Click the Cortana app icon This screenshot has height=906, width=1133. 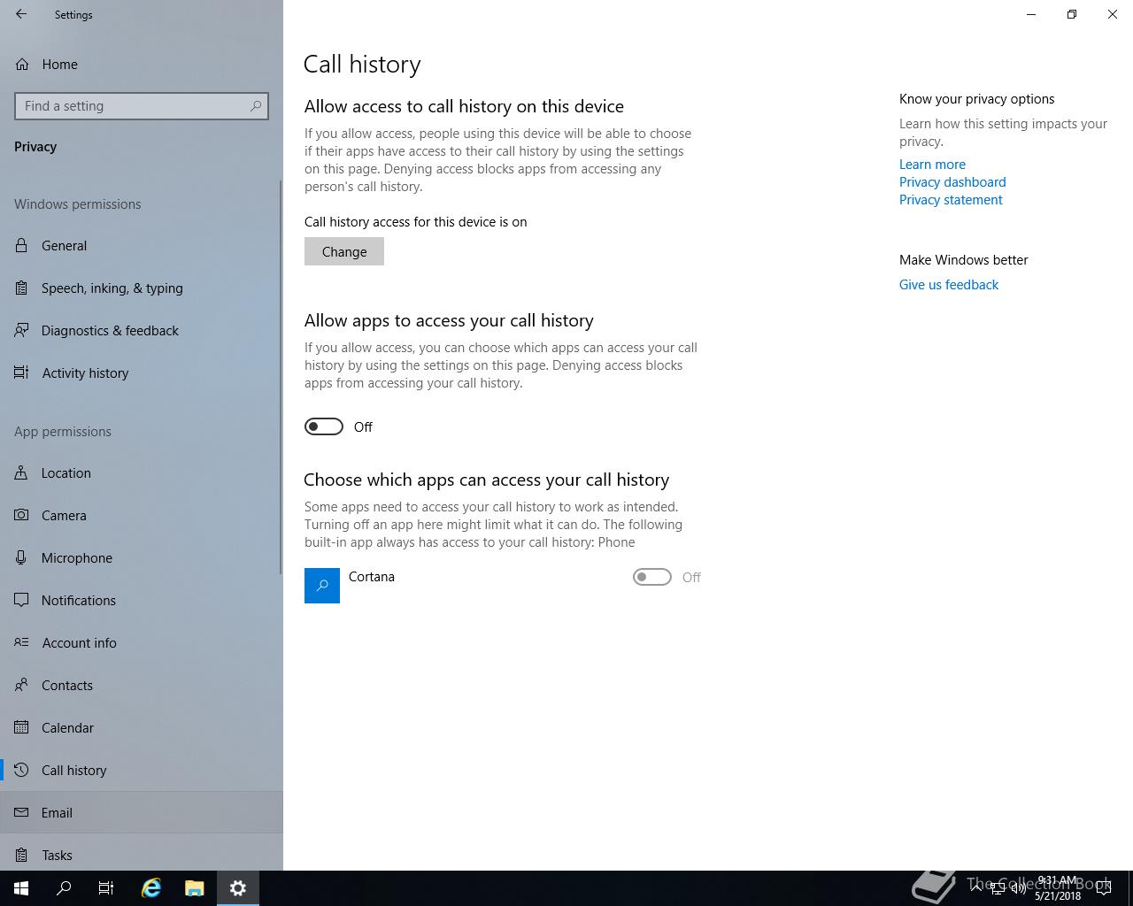coord(322,586)
